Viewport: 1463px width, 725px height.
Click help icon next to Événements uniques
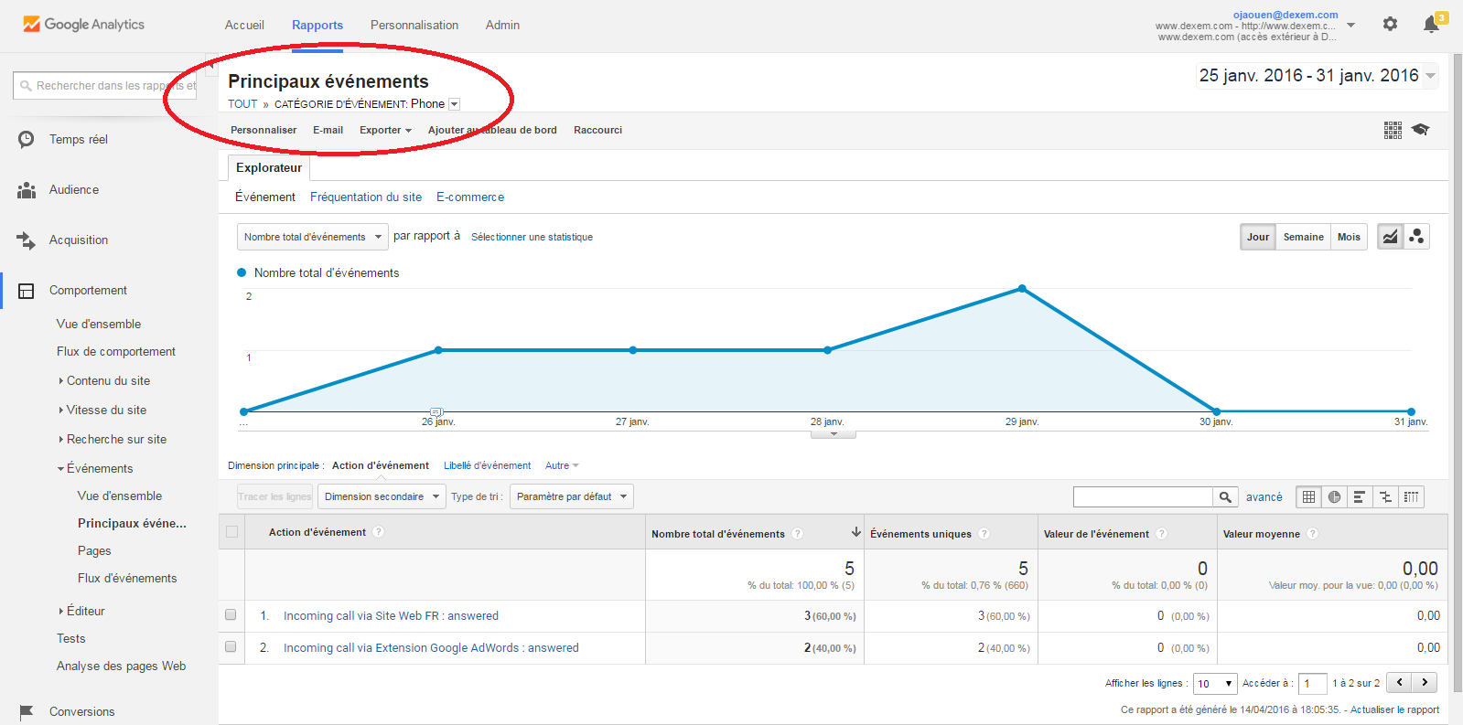984,534
